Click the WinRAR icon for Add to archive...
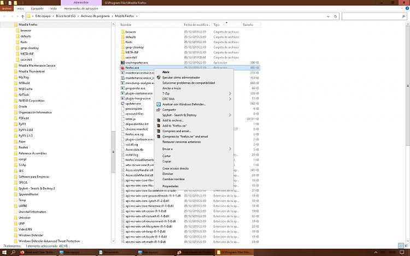The image size is (410, 256). [x=159, y=120]
